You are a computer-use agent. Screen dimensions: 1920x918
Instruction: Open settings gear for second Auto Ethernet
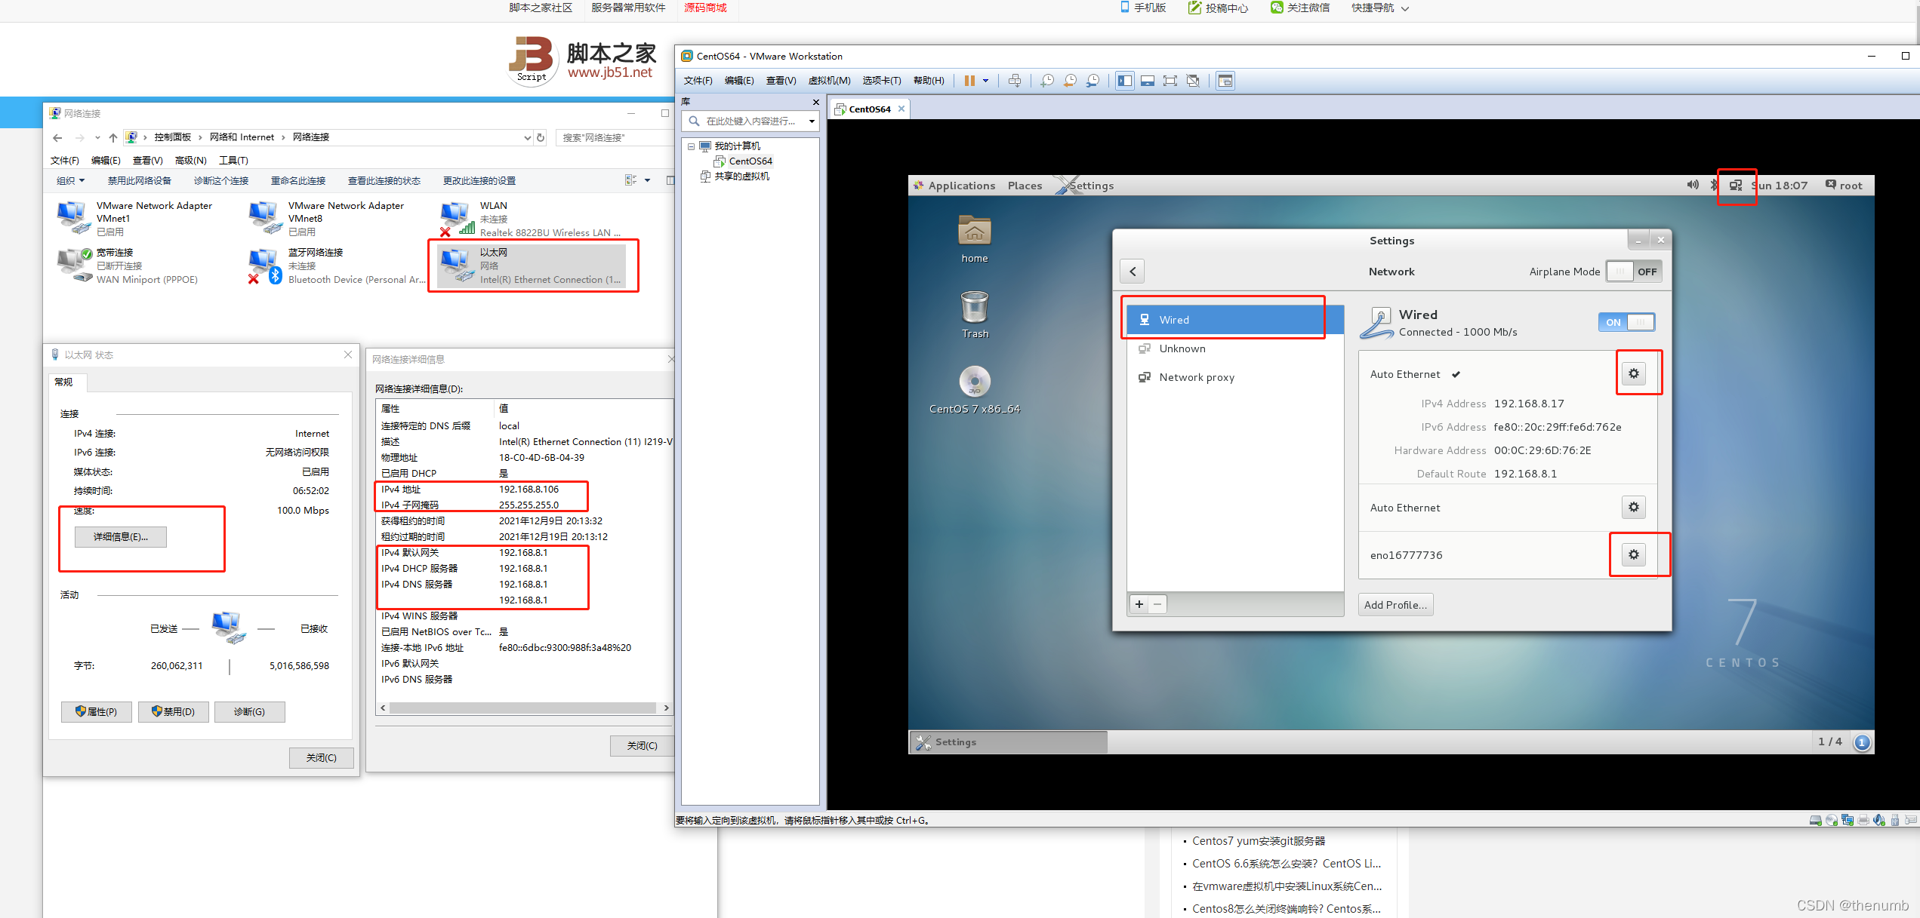[1634, 507]
